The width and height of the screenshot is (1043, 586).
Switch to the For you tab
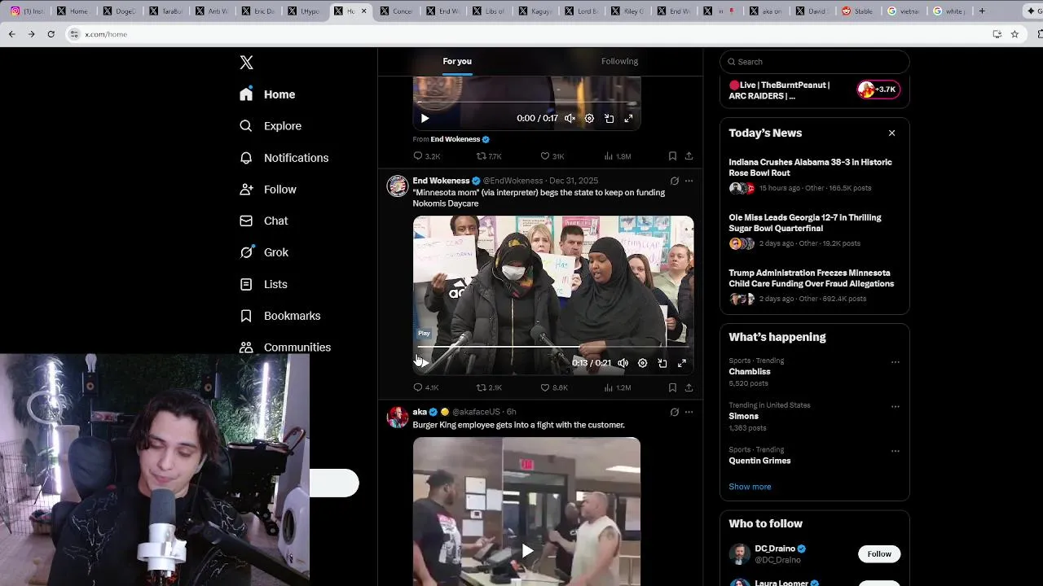click(x=457, y=61)
